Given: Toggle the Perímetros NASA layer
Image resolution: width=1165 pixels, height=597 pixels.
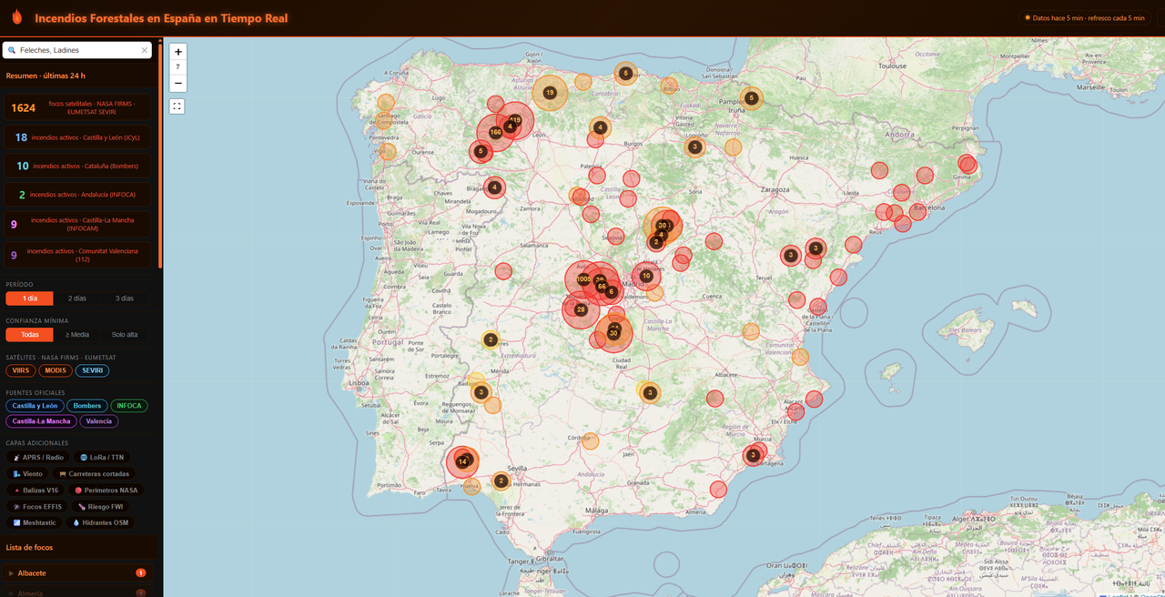Looking at the screenshot, I should coord(106,491).
